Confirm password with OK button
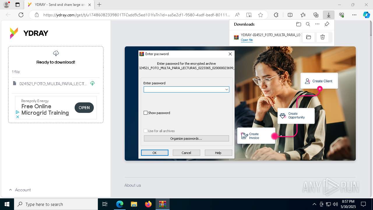 154,153
